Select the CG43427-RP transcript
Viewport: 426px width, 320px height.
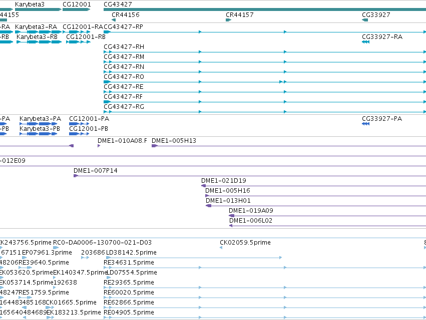(265, 32)
